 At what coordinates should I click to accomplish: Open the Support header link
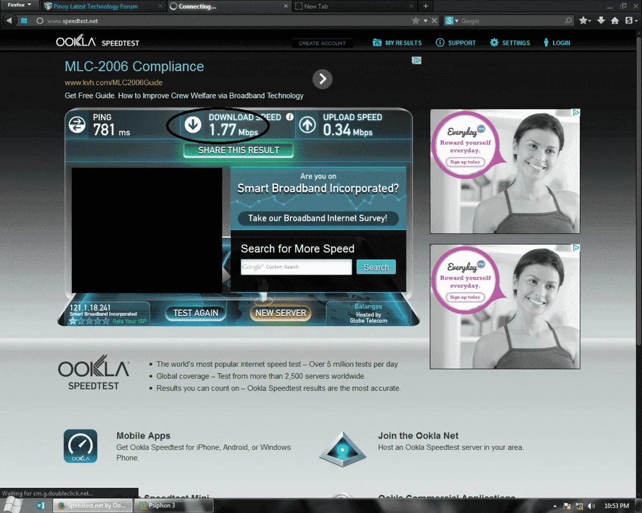coord(456,43)
